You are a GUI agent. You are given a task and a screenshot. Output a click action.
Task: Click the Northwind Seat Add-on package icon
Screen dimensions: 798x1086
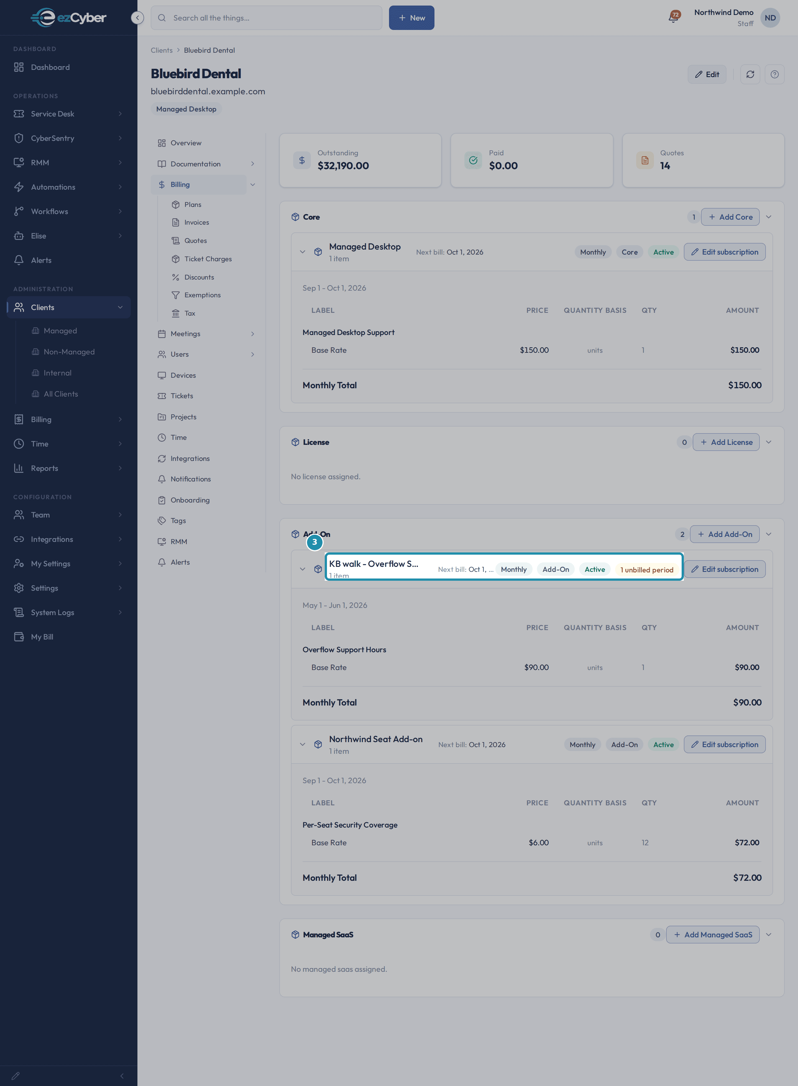318,744
